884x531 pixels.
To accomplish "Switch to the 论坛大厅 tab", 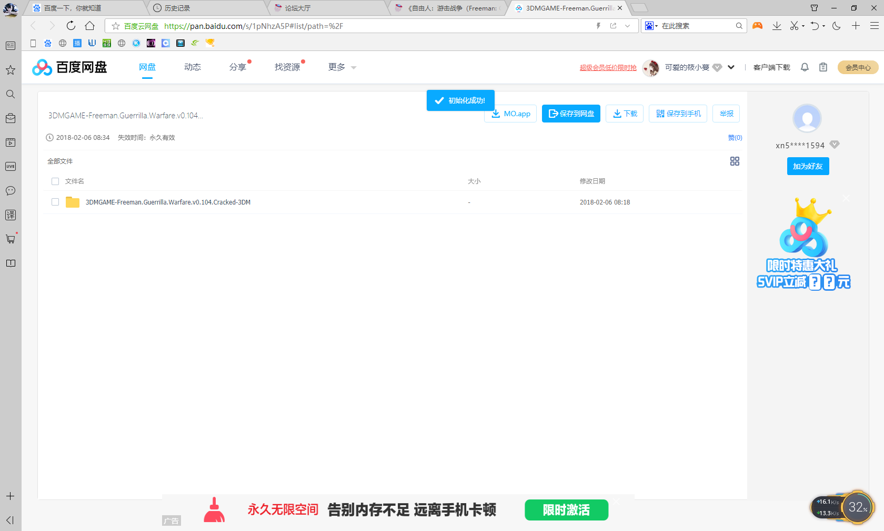I will pyautogui.click(x=329, y=8).
